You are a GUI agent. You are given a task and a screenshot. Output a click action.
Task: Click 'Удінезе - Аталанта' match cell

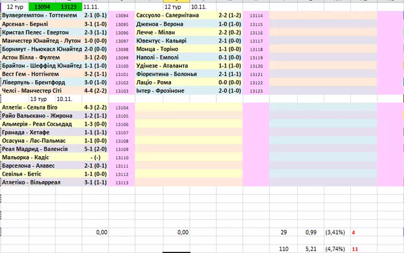click(x=175, y=66)
